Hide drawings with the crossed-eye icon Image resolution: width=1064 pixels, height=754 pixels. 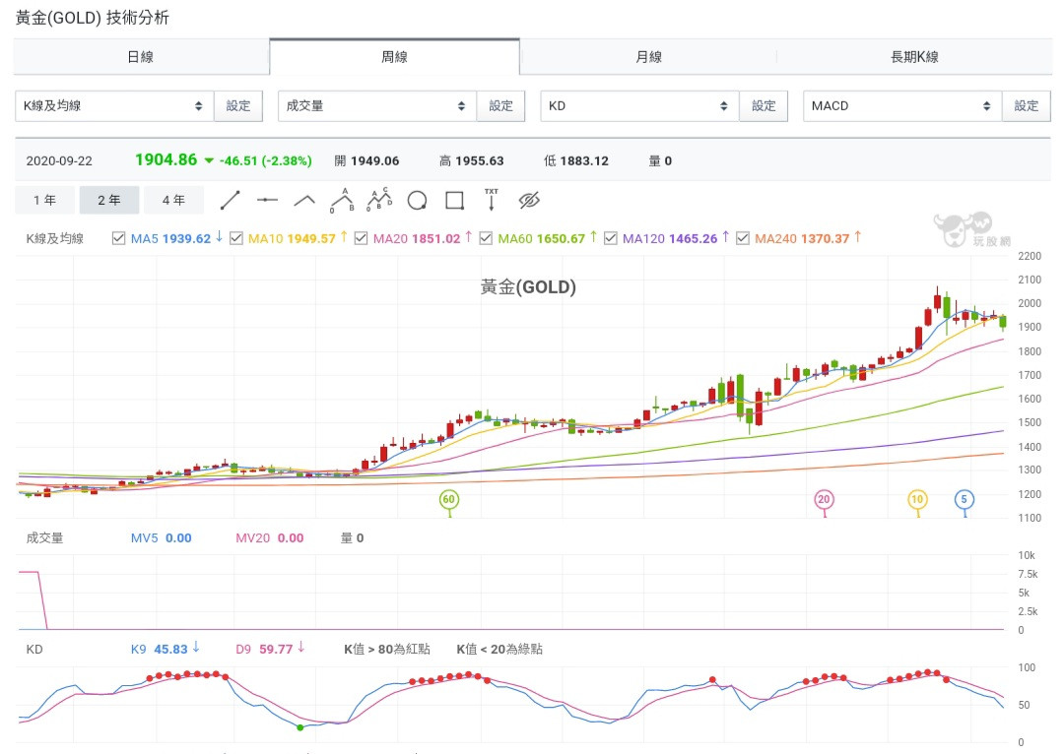tap(529, 201)
